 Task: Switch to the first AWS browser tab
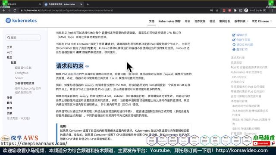click(22, 4)
